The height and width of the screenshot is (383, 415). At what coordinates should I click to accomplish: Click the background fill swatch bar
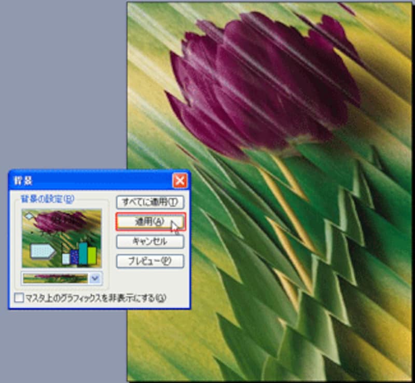click(56, 278)
